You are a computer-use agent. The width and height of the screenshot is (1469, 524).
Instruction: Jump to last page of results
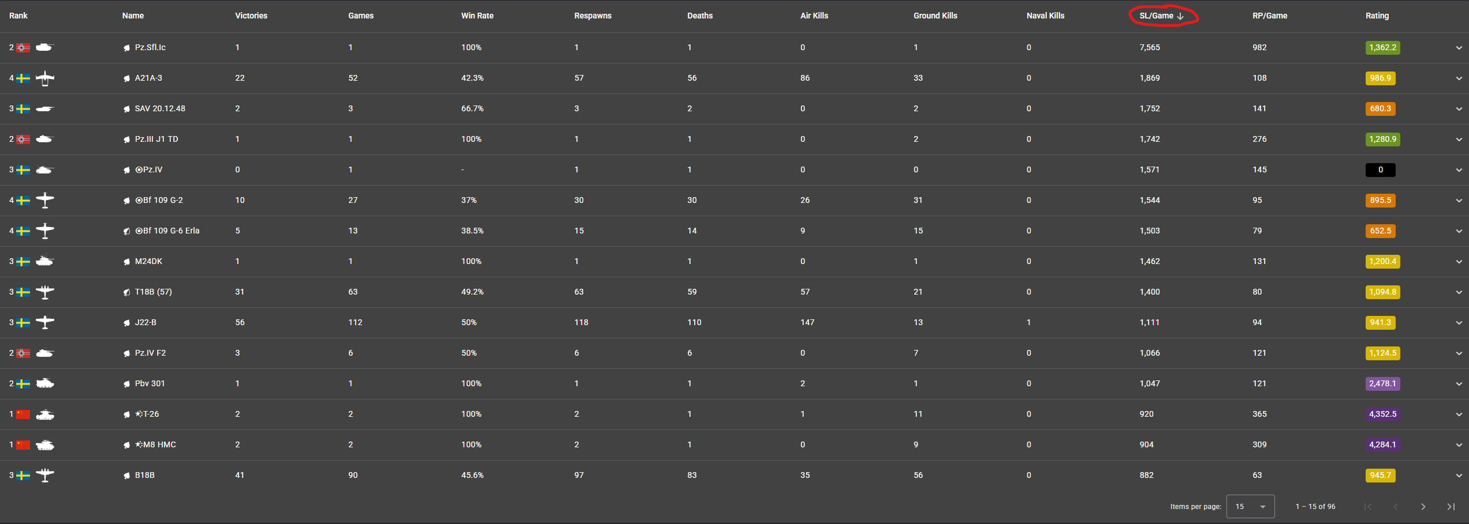(x=1451, y=507)
